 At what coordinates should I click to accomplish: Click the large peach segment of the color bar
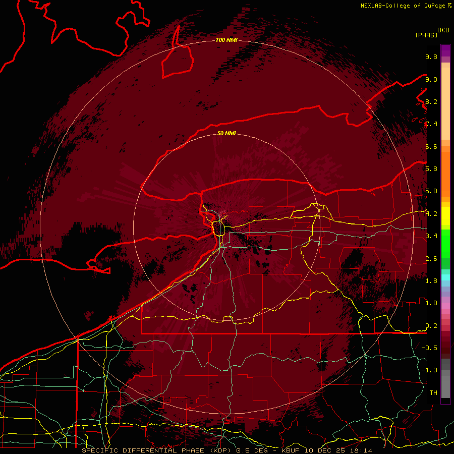(x=445, y=103)
